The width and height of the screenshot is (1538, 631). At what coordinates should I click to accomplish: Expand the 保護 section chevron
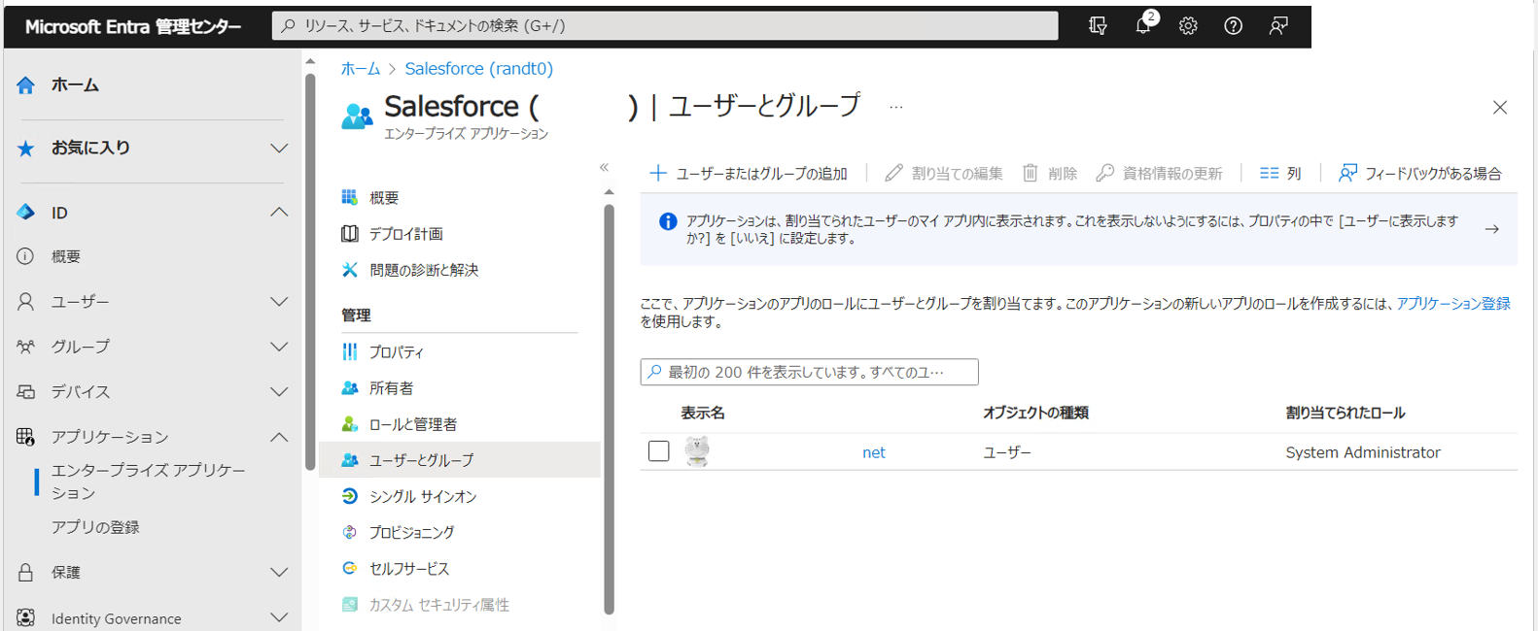(279, 573)
